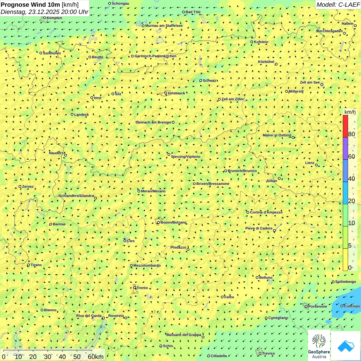This screenshot has width=361, height=361.
Task: Click the Steinach am Brenner label
Action: pyautogui.click(x=153, y=122)
